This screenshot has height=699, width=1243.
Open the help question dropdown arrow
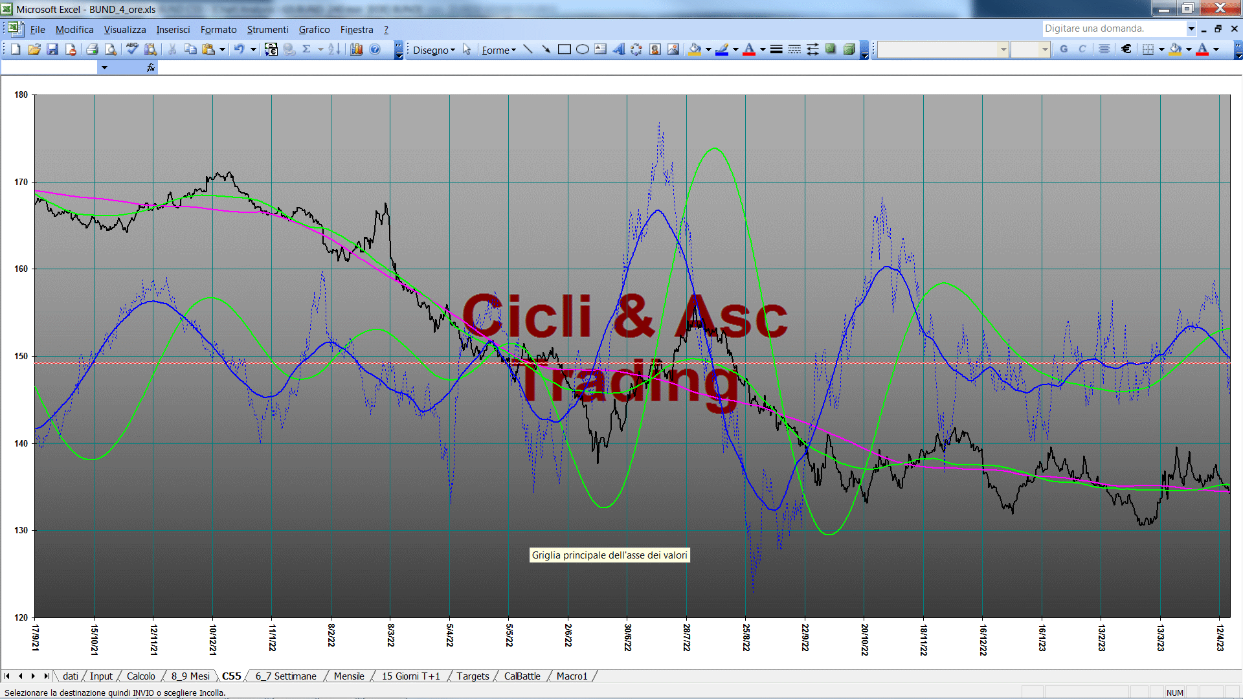(x=1191, y=28)
